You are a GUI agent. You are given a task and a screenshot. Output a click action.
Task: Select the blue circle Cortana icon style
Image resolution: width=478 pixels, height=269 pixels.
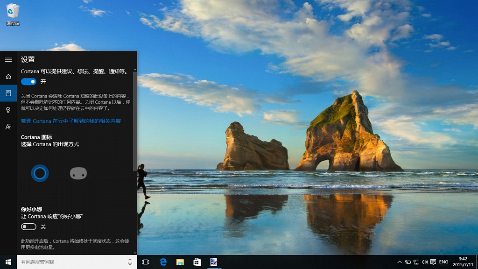(40, 173)
